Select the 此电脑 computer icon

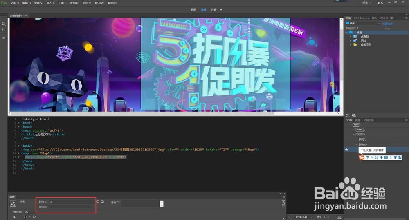pos(355,36)
